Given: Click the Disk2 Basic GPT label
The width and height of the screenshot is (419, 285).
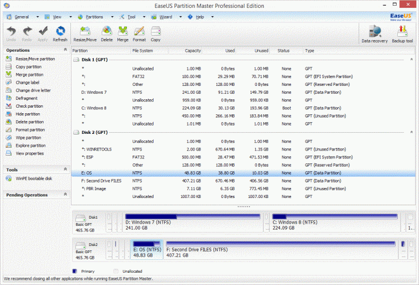Looking at the screenshot, I should (x=87, y=250).
